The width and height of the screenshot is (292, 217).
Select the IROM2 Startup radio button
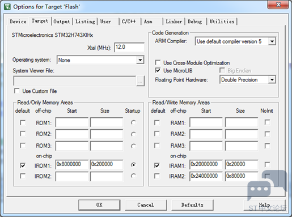click(x=133, y=176)
